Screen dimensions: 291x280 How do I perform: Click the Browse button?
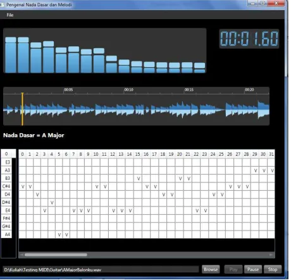(211, 269)
